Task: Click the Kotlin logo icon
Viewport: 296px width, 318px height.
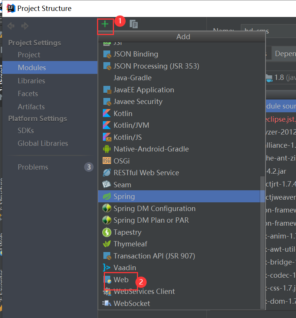Action: [107, 113]
